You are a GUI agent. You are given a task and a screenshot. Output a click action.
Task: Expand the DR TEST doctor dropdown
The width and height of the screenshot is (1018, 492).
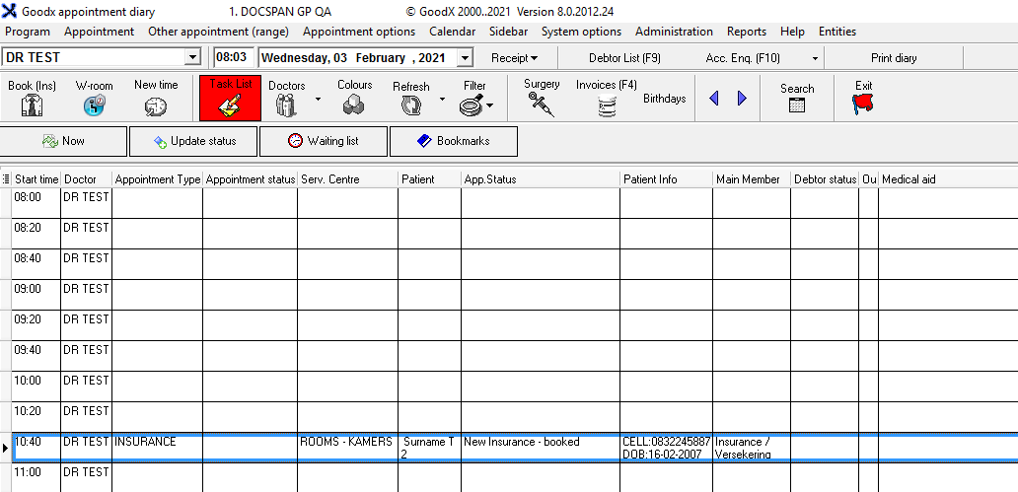click(192, 58)
